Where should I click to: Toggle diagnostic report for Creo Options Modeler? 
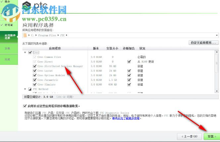point(129,75)
